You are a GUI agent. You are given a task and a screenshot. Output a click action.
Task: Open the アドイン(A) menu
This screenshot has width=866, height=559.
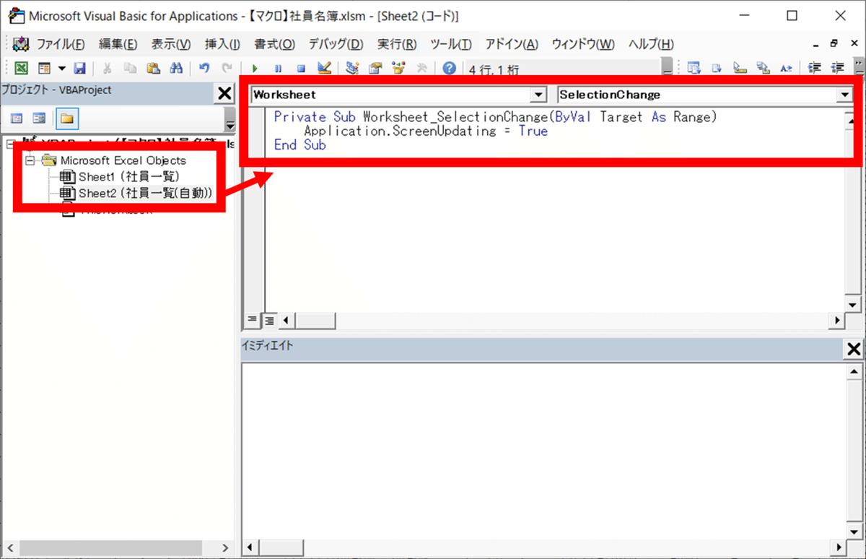[512, 44]
